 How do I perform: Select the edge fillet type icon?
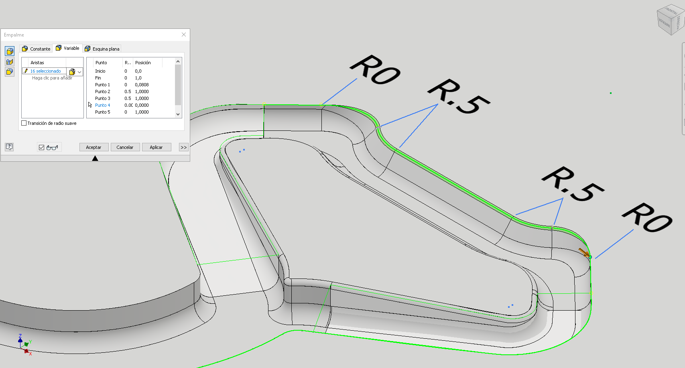click(10, 51)
